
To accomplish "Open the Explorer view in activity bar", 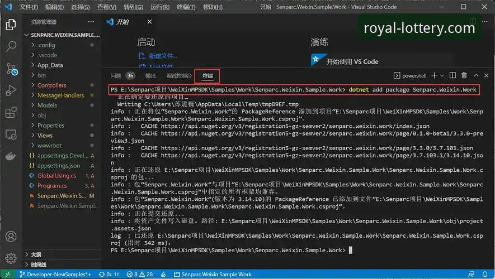I will tap(11, 25).
